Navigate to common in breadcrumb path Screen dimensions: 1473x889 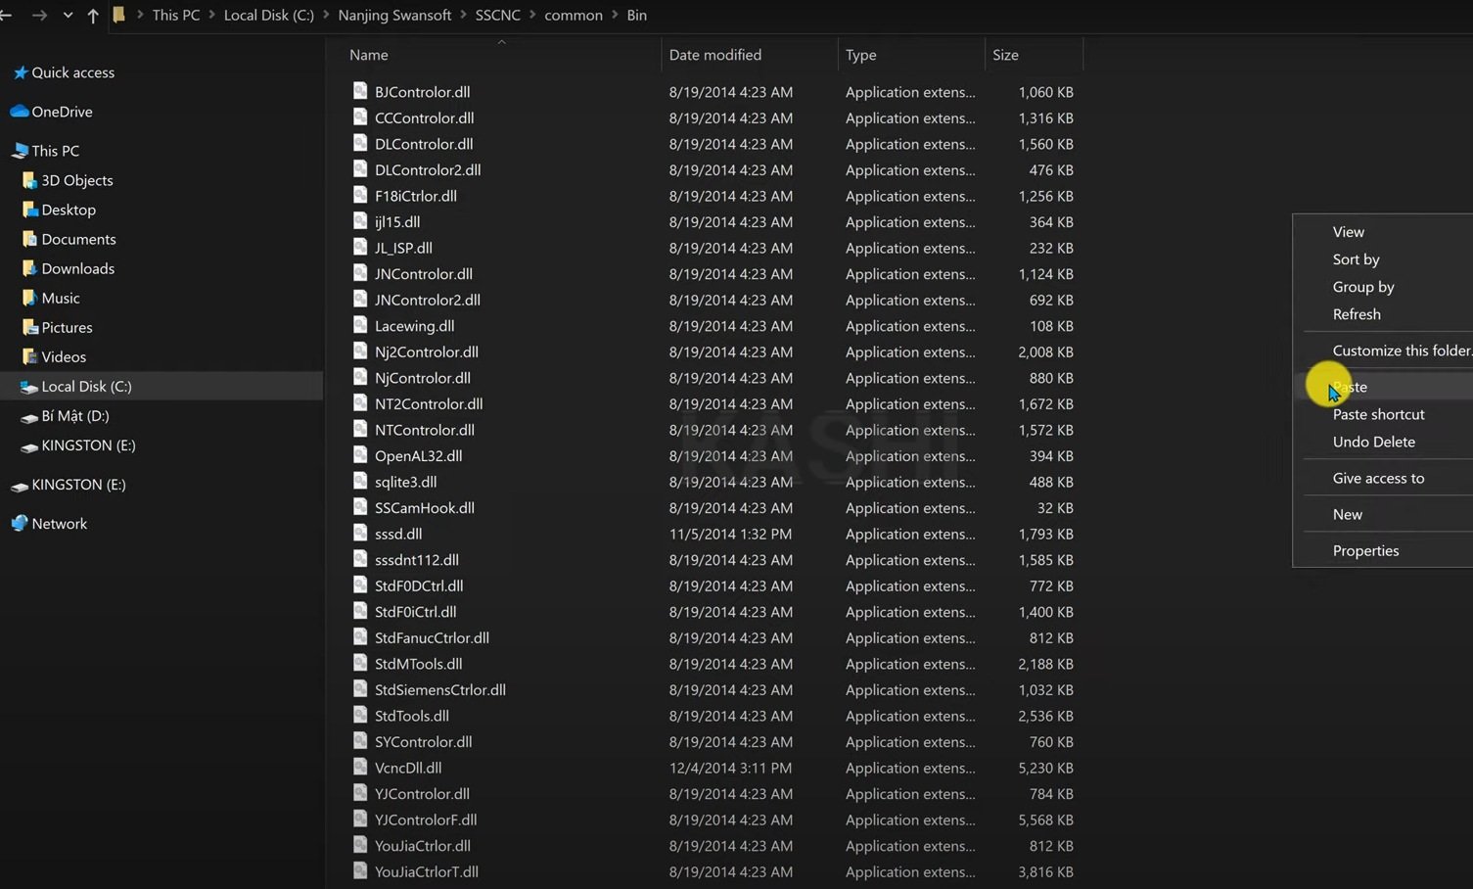tap(574, 16)
